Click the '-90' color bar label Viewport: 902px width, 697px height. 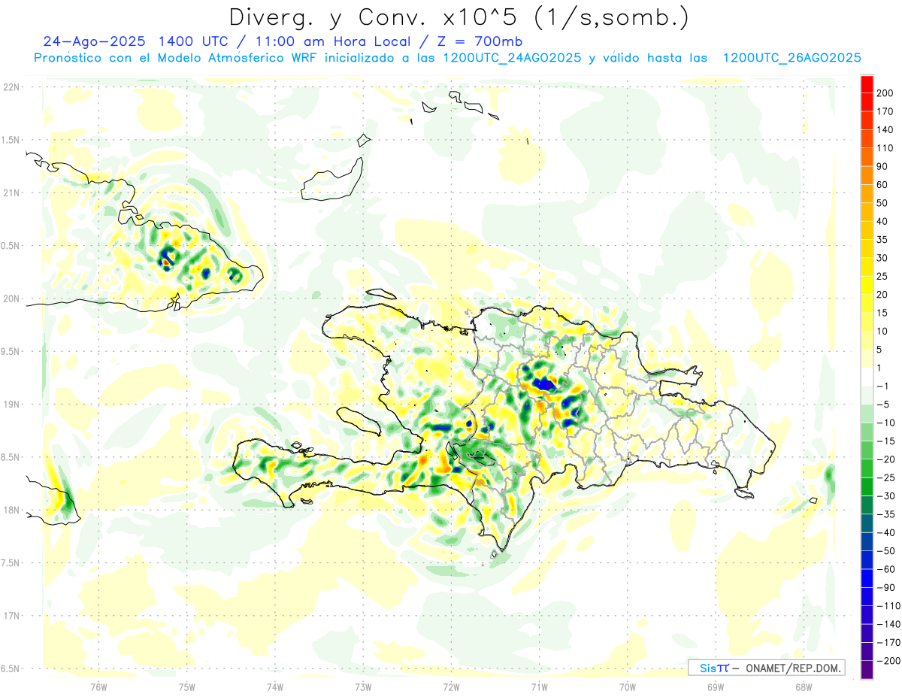pyautogui.click(x=886, y=588)
